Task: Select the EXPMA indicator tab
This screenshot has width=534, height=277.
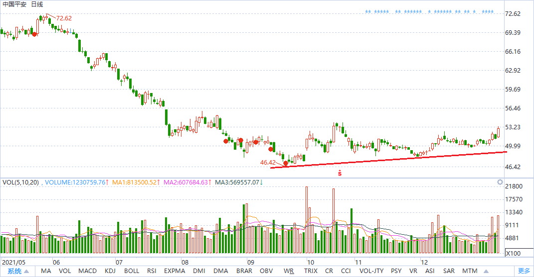Action: 175,271
